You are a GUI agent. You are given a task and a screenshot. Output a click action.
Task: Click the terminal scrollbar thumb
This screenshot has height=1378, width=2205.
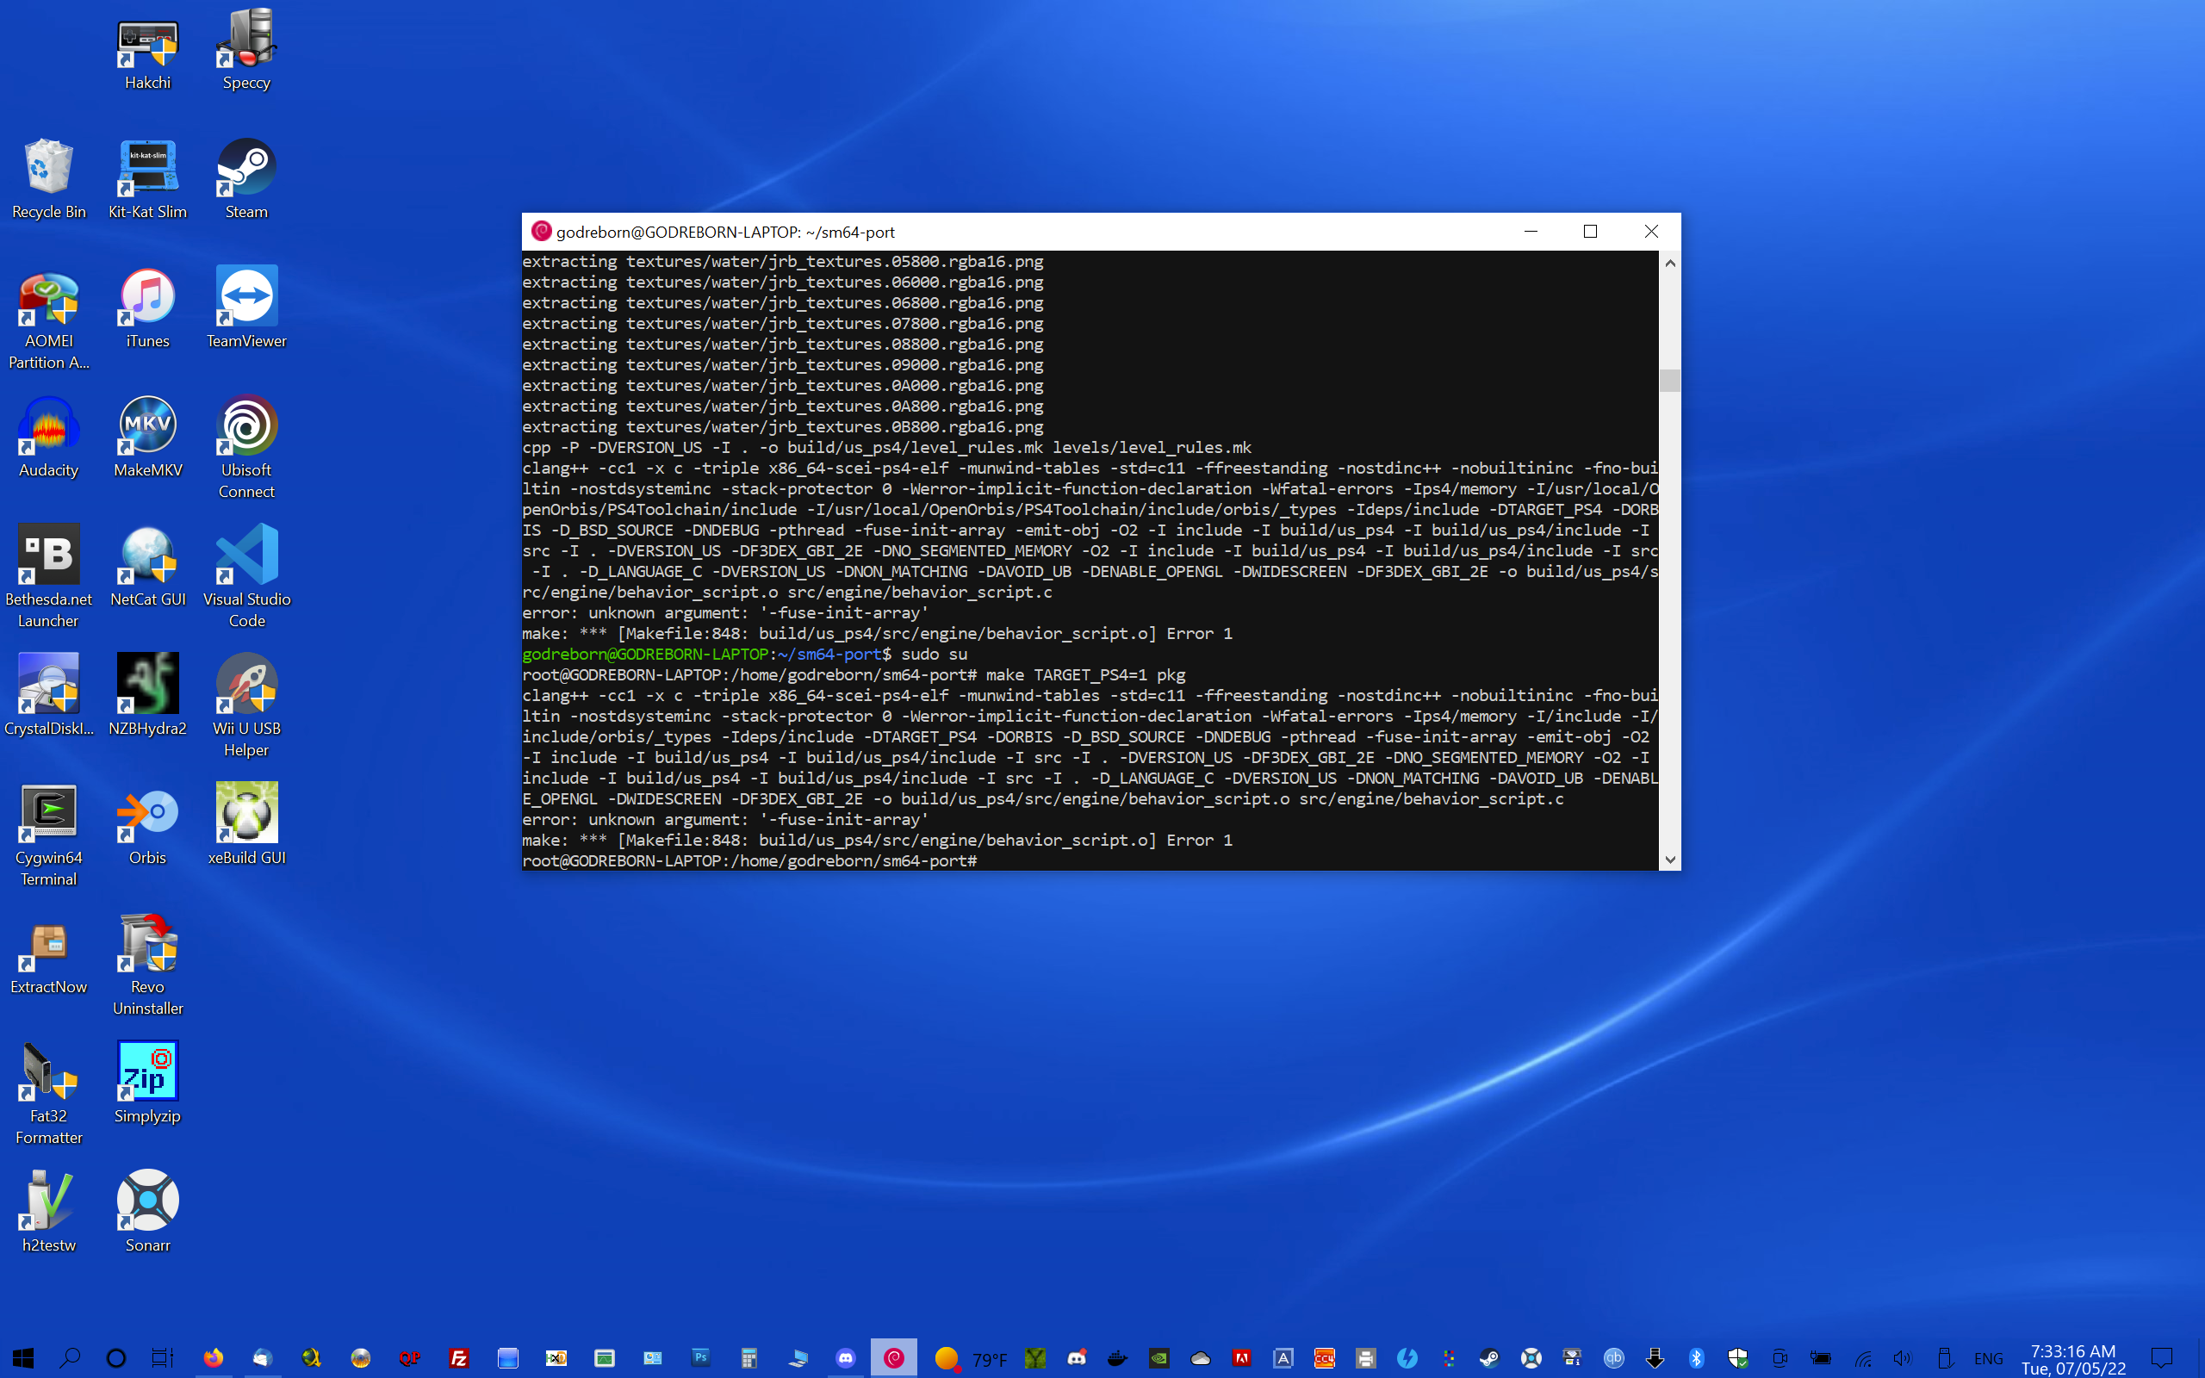(x=1670, y=380)
